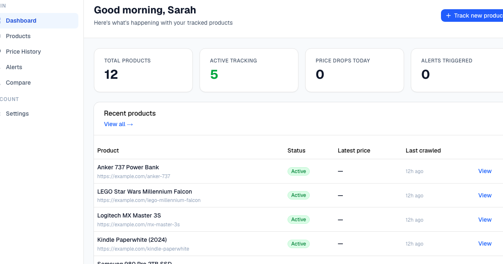503x264 pixels.
Task: Click LEGO Star Wars Millennium Falcon name
Action: (145, 192)
